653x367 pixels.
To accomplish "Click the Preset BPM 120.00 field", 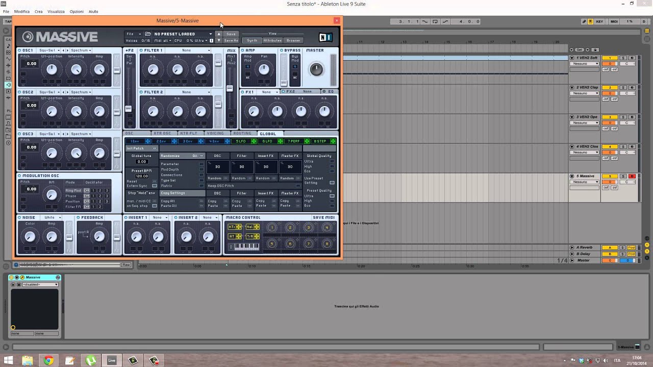I will click(x=142, y=176).
